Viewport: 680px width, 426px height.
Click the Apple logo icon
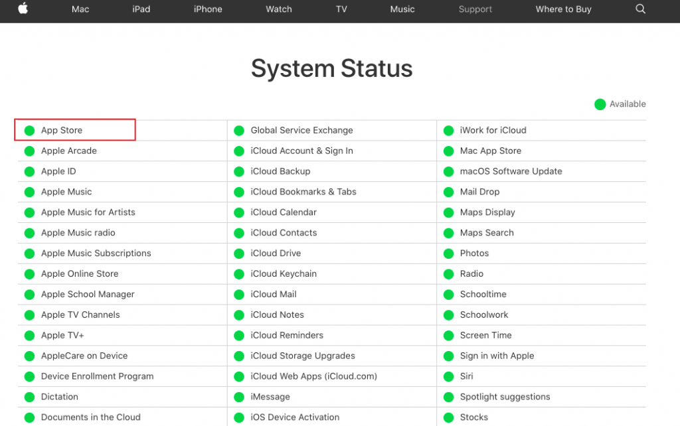(23, 8)
